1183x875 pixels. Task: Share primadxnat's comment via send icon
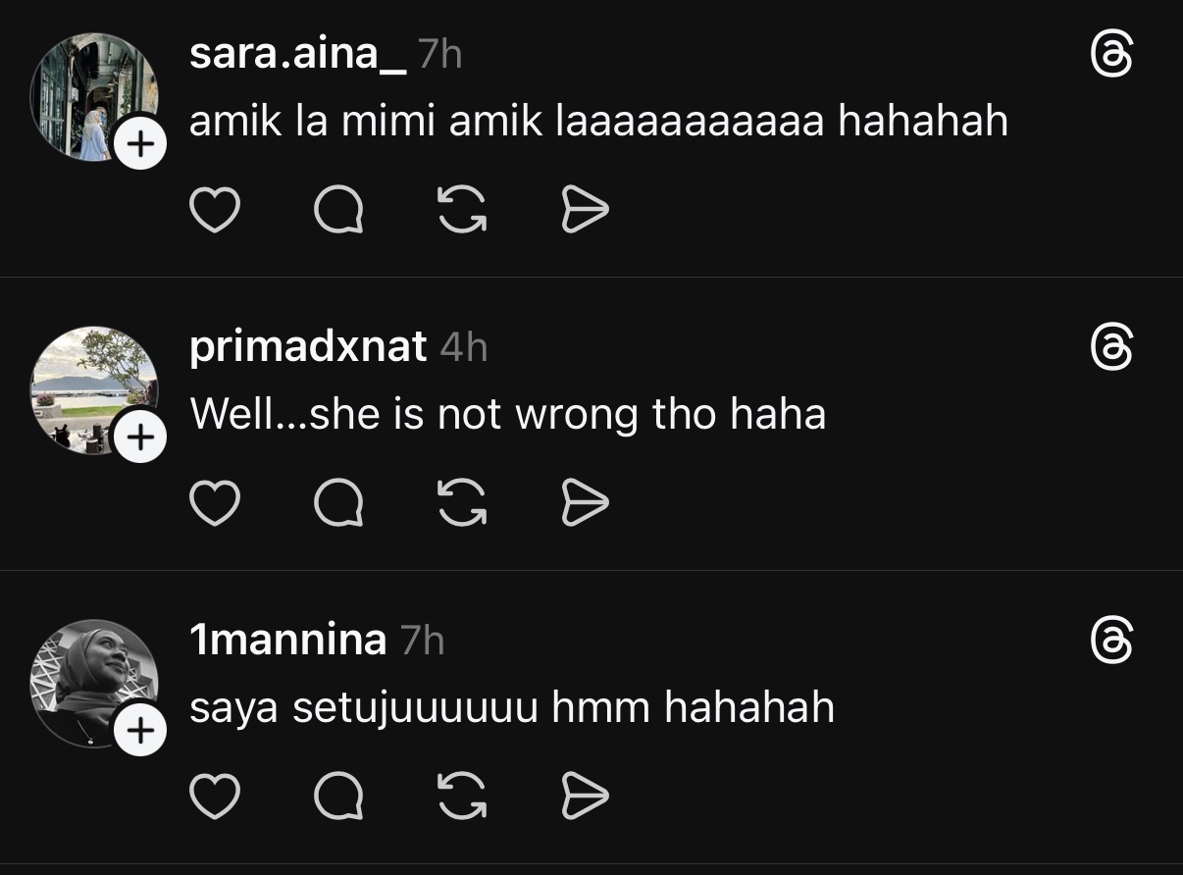coord(585,503)
